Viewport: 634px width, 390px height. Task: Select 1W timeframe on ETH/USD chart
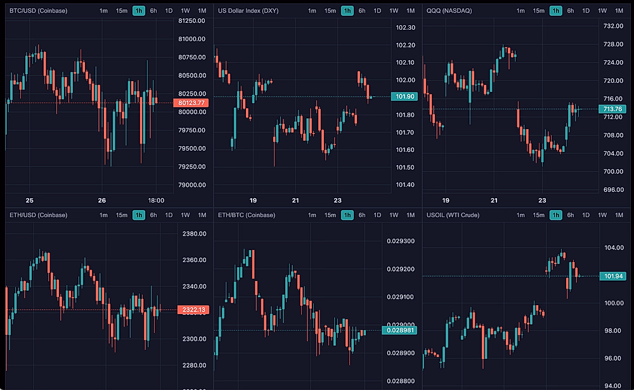tap(185, 215)
